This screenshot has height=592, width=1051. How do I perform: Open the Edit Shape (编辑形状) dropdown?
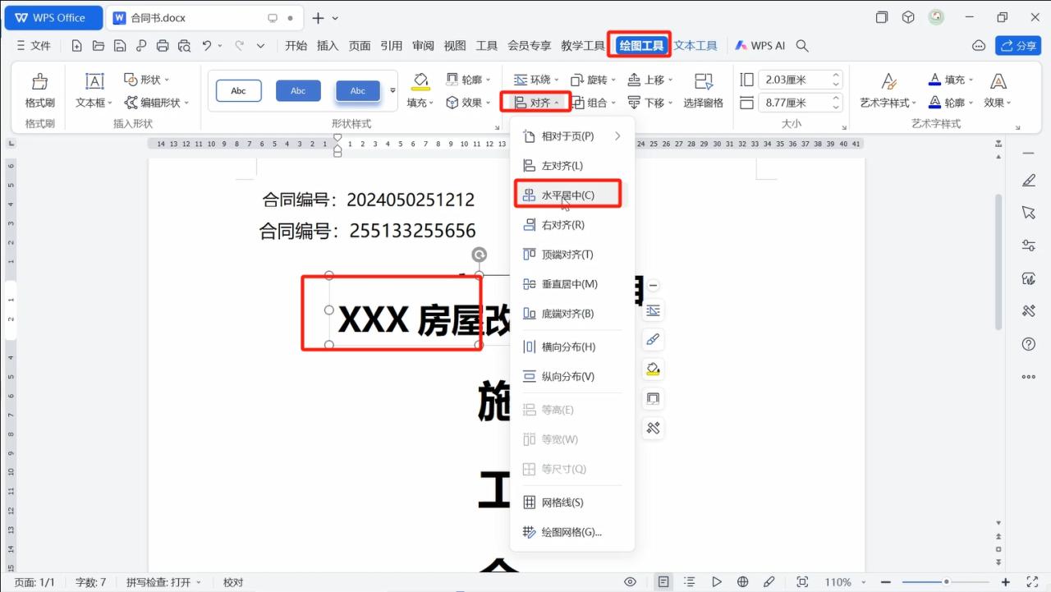point(157,103)
